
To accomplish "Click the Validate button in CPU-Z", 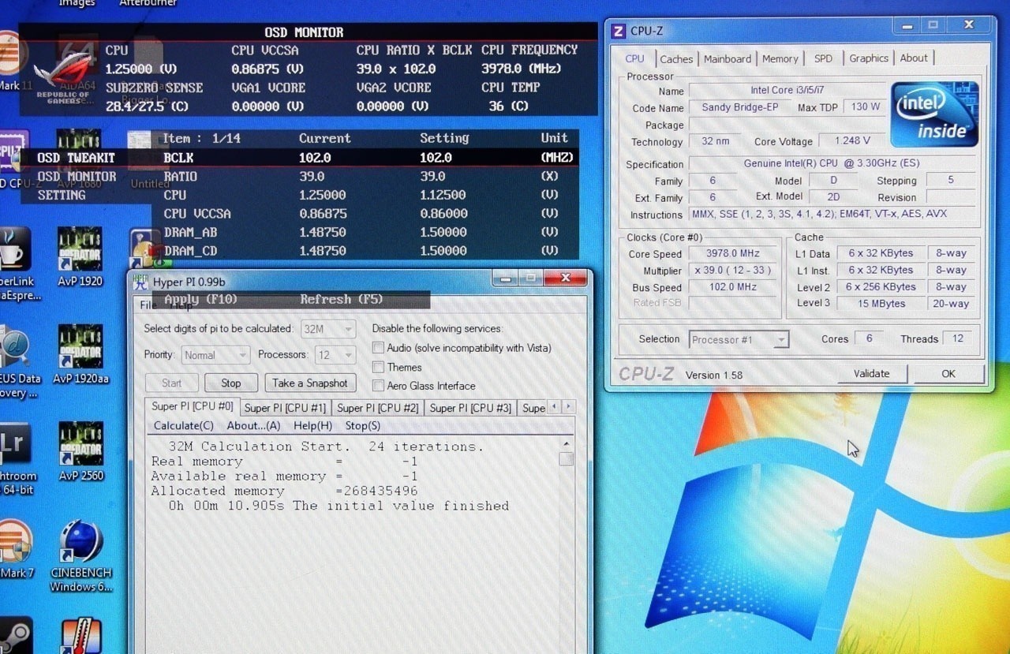I will tap(871, 374).
